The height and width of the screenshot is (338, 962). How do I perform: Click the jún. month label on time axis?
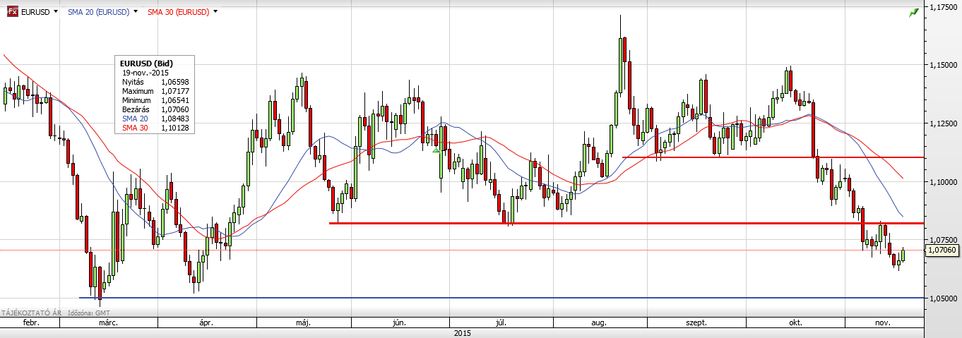tap(399, 322)
